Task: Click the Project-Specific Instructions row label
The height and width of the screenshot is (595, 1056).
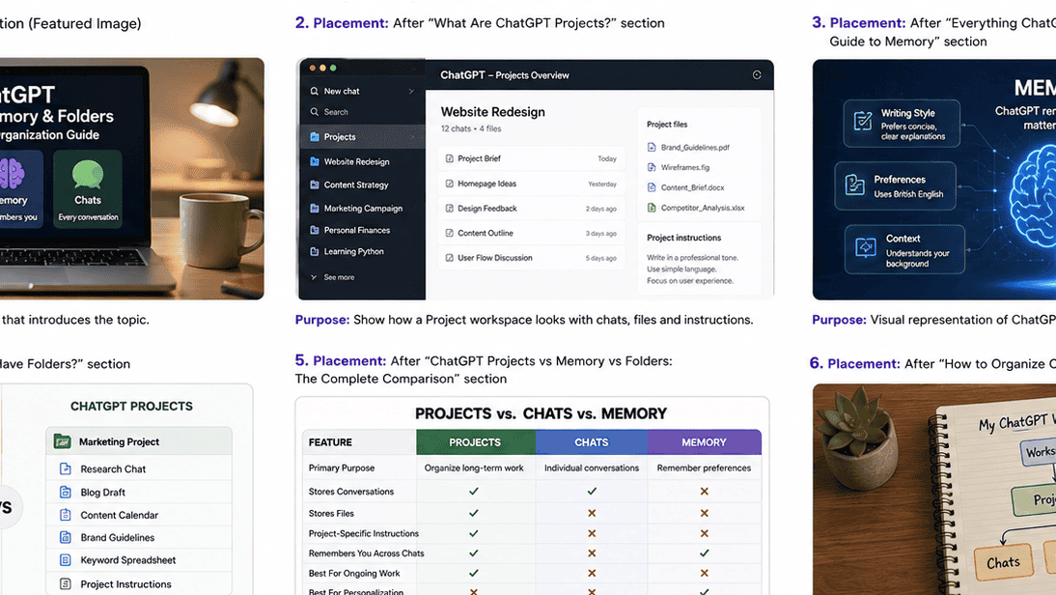Action: (x=364, y=533)
